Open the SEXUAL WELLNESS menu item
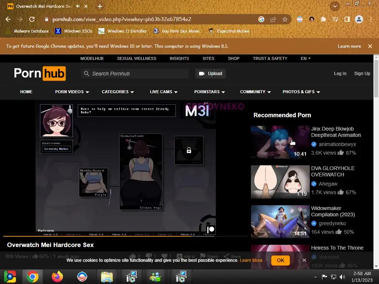 pyautogui.click(x=137, y=58)
